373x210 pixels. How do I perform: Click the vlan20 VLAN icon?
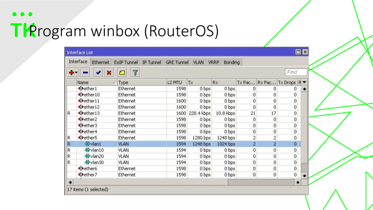tap(87, 156)
